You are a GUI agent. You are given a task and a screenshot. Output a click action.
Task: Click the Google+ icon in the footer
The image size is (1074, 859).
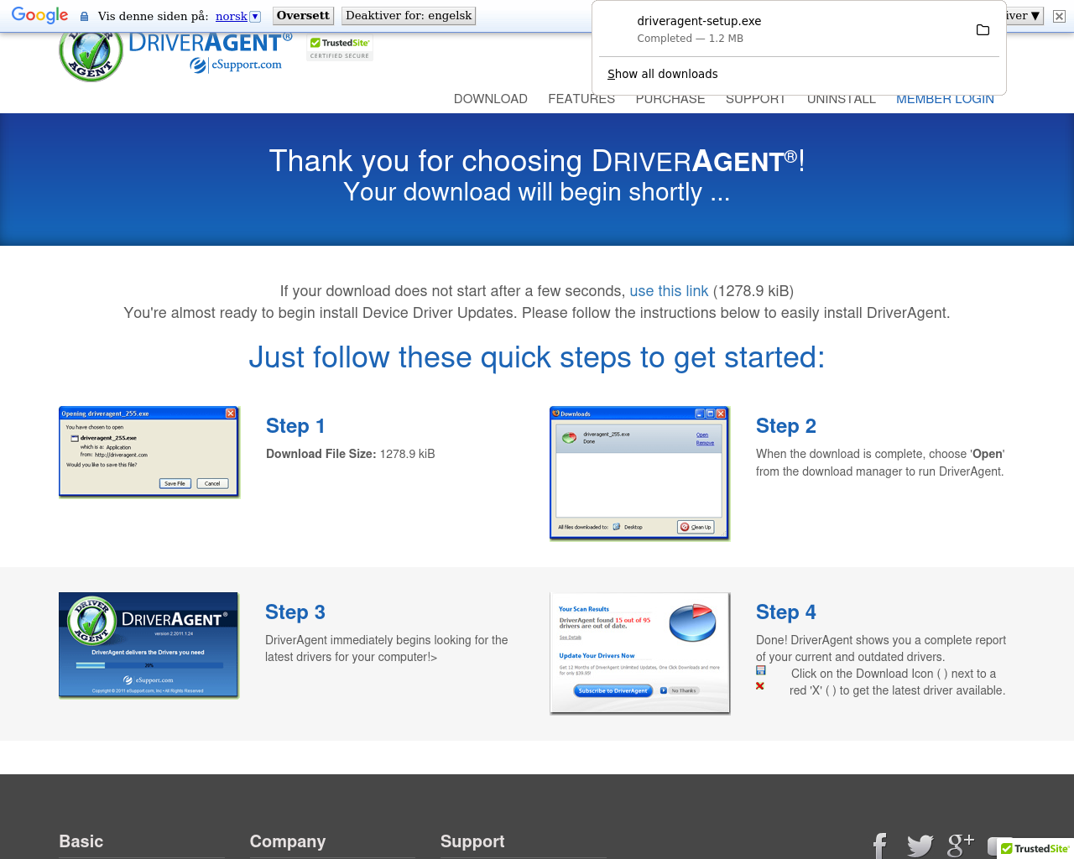961,845
